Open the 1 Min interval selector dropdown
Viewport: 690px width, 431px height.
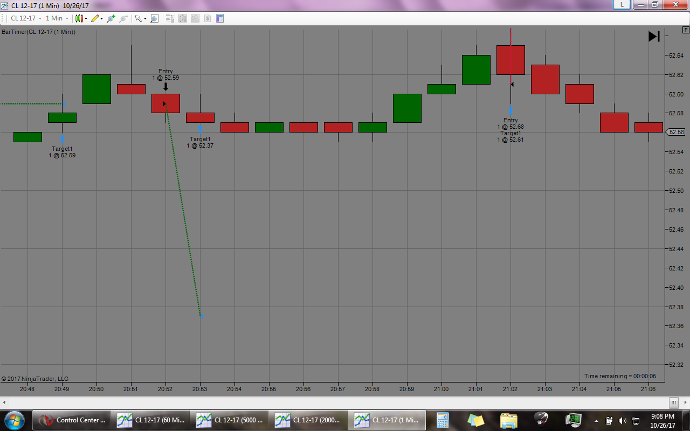57,18
